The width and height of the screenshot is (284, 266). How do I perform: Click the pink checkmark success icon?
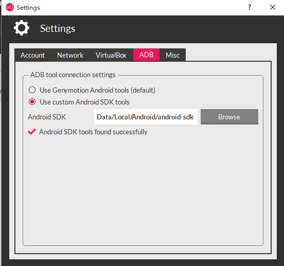coord(32,132)
